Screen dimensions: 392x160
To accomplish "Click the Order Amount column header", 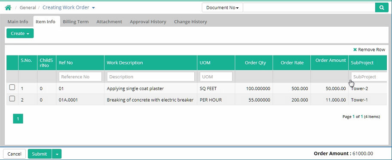I will [x=329, y=62].
